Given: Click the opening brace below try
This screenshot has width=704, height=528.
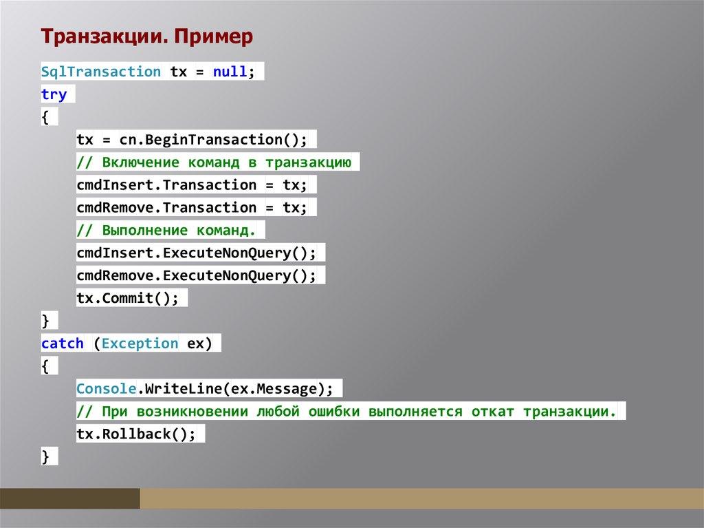Looking at the screenshot, I should point(45,117).
